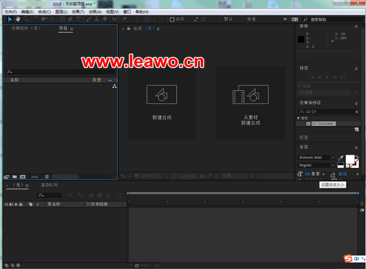The width and height of the screenshot is (366, 269).
Task: Delete selected project items trash icon
Action: (47, 176)
